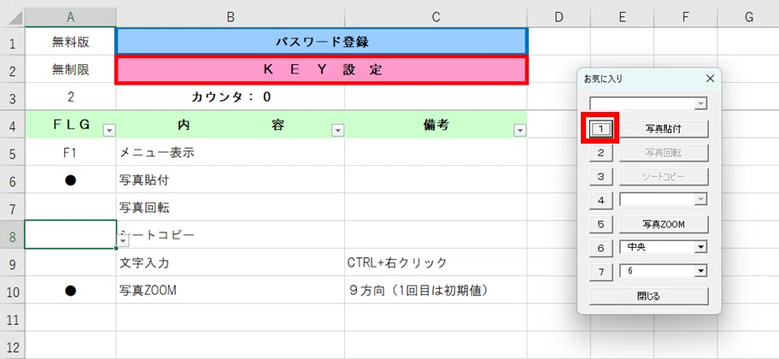The height and width of the screenshot is (359, 779).
Task: Select the column C header
Action: click(436, 17)
